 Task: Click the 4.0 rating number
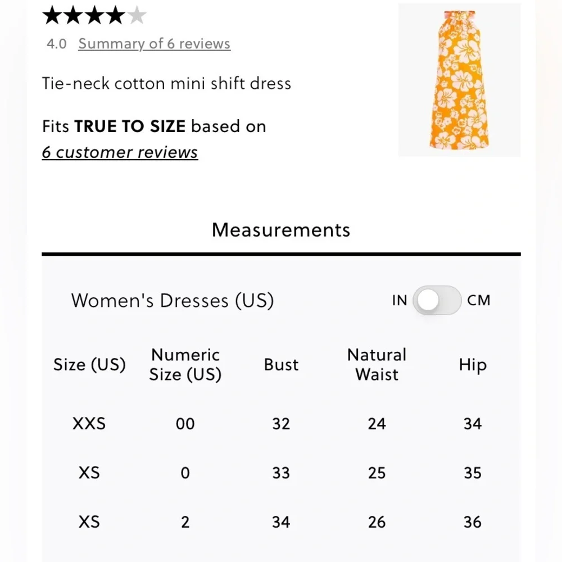pyautogui.click(x=56, y=44)
